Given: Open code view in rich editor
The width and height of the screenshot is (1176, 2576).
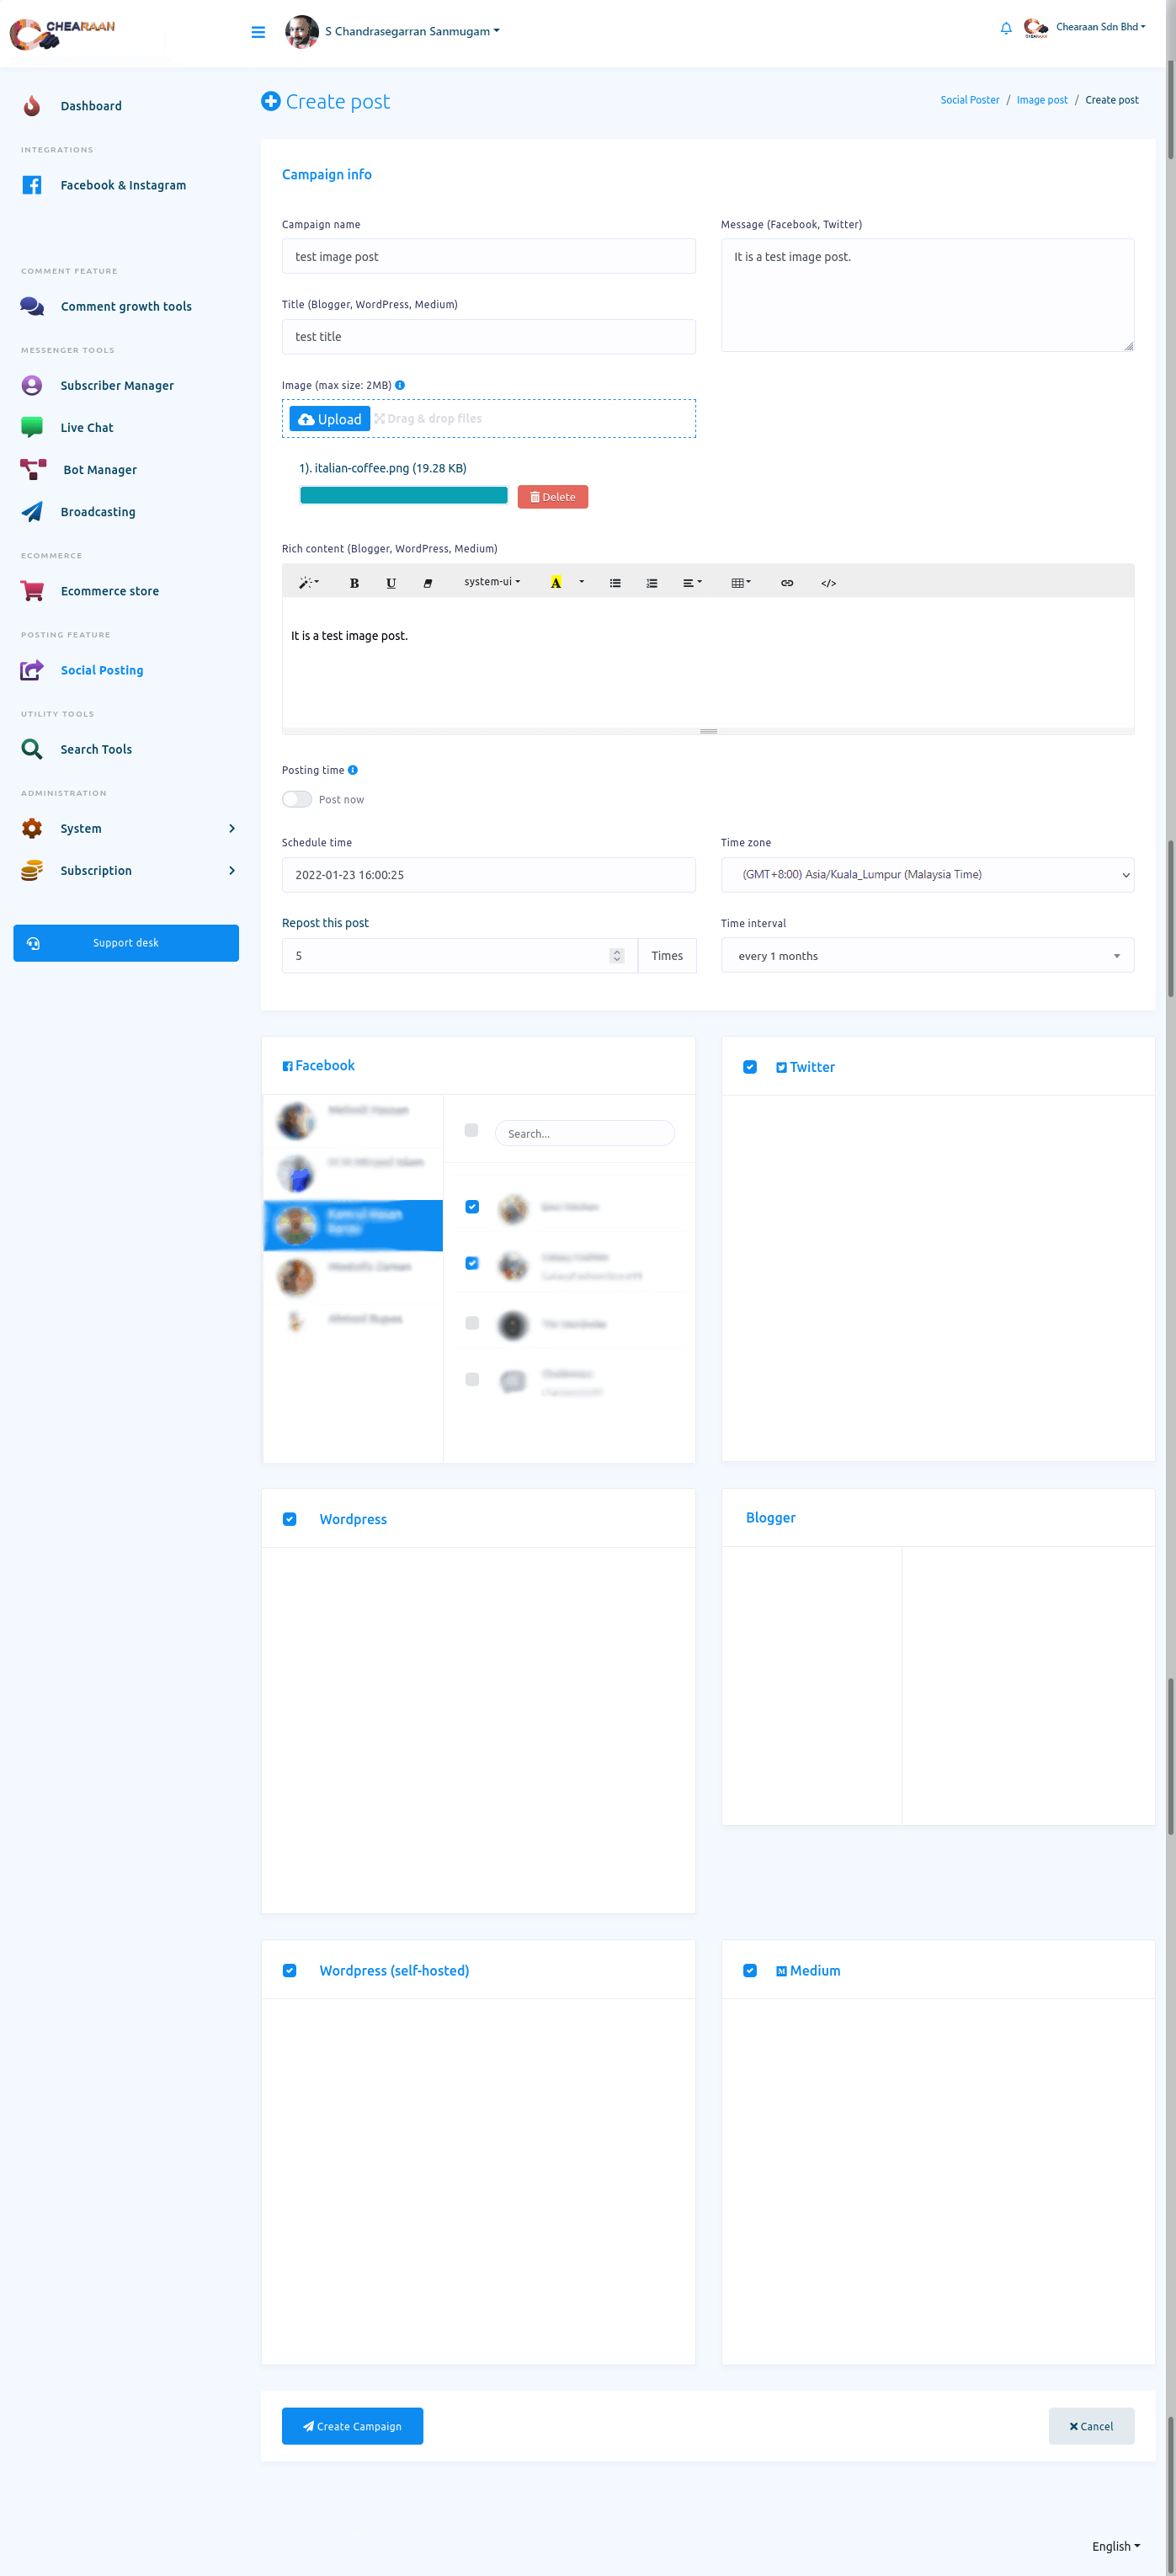Looking at the screenshot, I should tap(828, 583).
